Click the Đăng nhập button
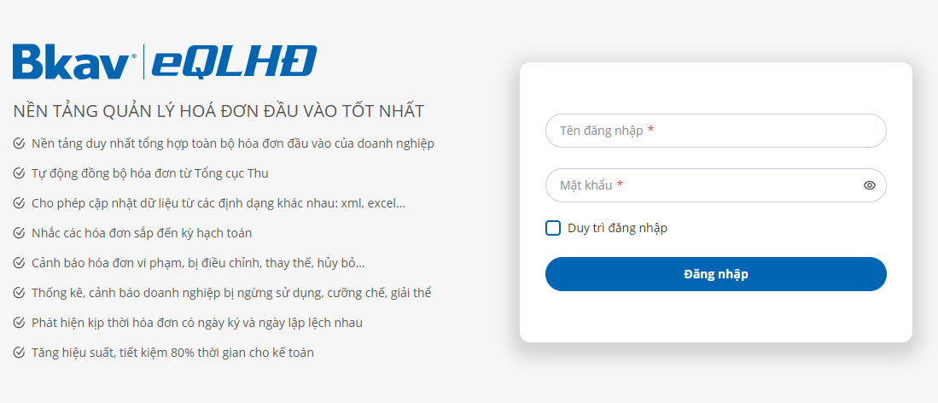 click(715, 274)
